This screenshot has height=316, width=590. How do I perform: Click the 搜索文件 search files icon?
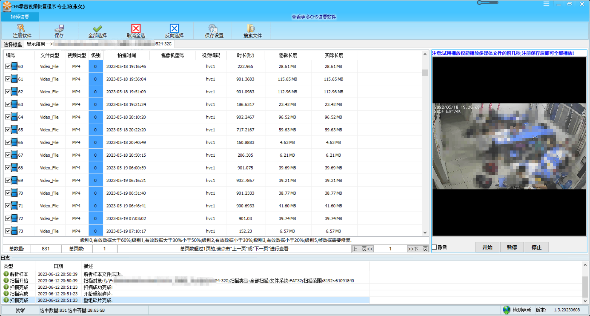coord(251,28)
